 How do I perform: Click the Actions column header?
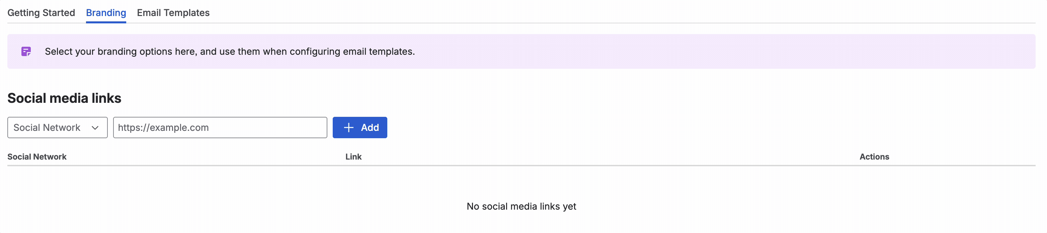[874, 157]
